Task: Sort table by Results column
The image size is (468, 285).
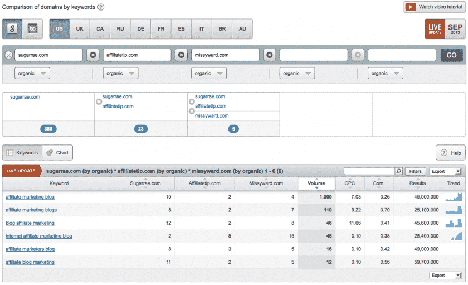Action: coord(417,183)
